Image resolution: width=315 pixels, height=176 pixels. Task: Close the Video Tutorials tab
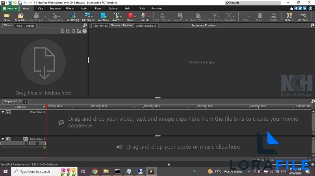(155, 26)
